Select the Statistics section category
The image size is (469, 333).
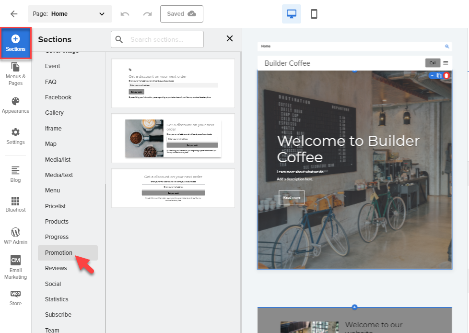pos(57,299)
